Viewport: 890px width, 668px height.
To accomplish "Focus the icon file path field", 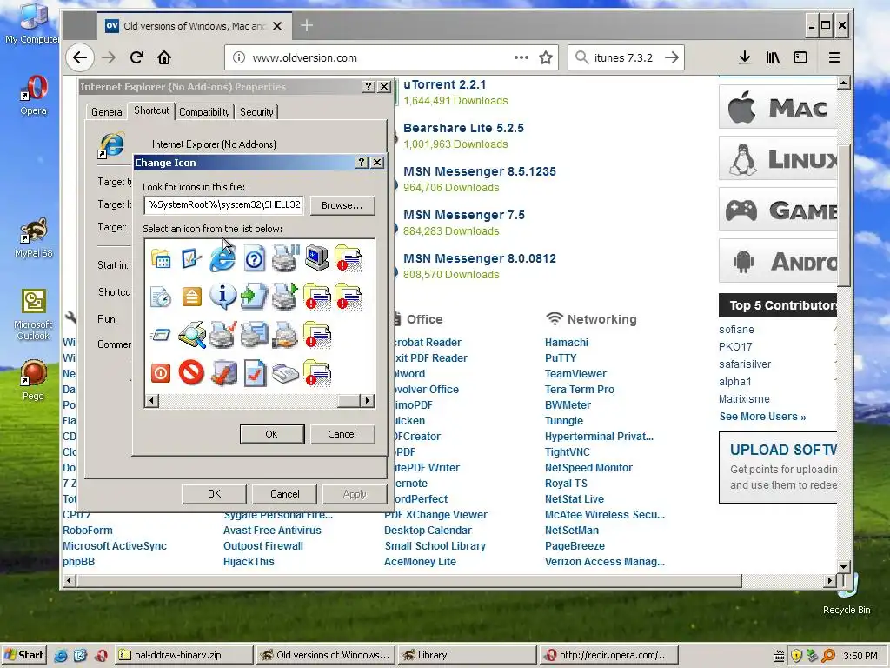I will click(x=224, y=205).
